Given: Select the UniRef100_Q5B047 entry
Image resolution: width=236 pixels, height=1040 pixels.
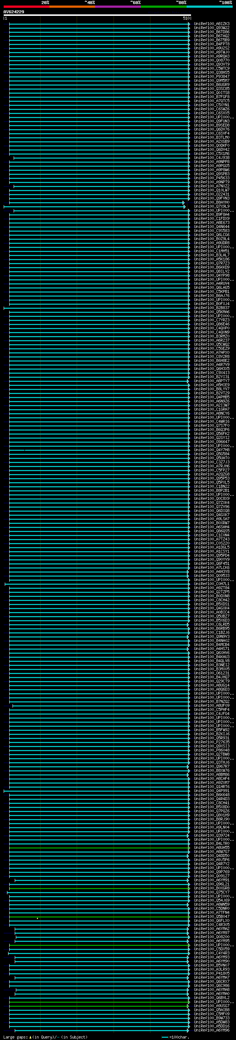Looking at the screenshot, I should [x=212, y=917].
